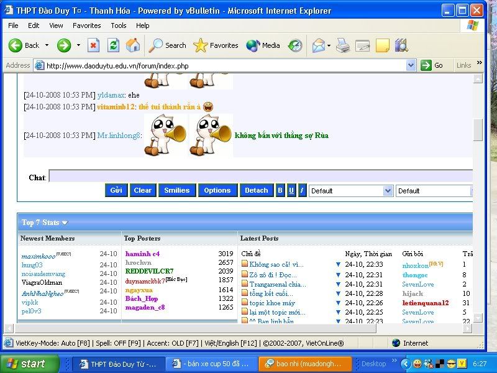Open the Mail envelope icon
The width and height of the screenshot is (497, 373).
tap(318, 45)
